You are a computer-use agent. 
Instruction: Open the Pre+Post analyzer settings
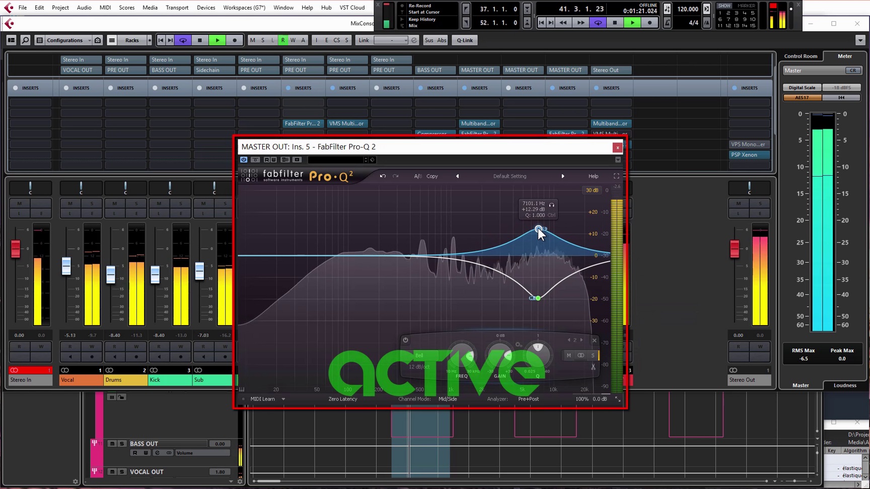[x=528, y=399]
